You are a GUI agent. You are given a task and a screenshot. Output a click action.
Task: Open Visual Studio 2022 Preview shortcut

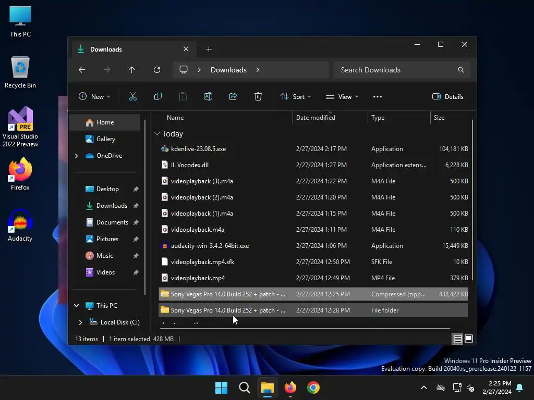[x=20, y=127]
